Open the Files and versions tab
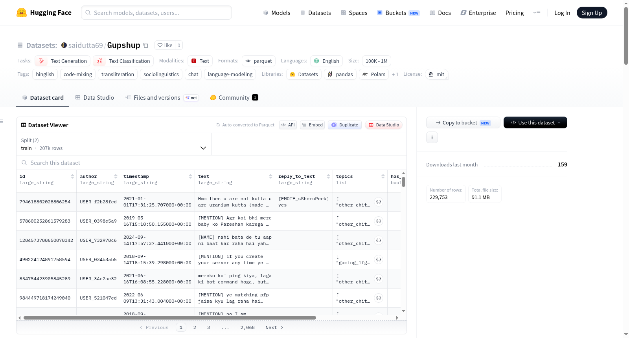 (162, 97)
